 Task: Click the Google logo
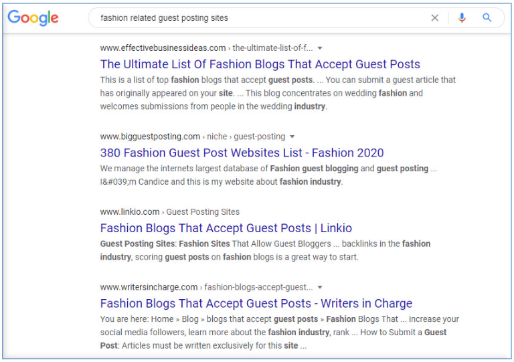33,17
